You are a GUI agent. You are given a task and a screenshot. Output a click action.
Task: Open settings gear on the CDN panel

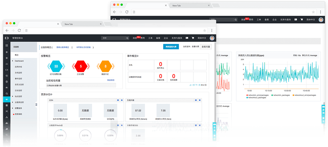point(118,100)
